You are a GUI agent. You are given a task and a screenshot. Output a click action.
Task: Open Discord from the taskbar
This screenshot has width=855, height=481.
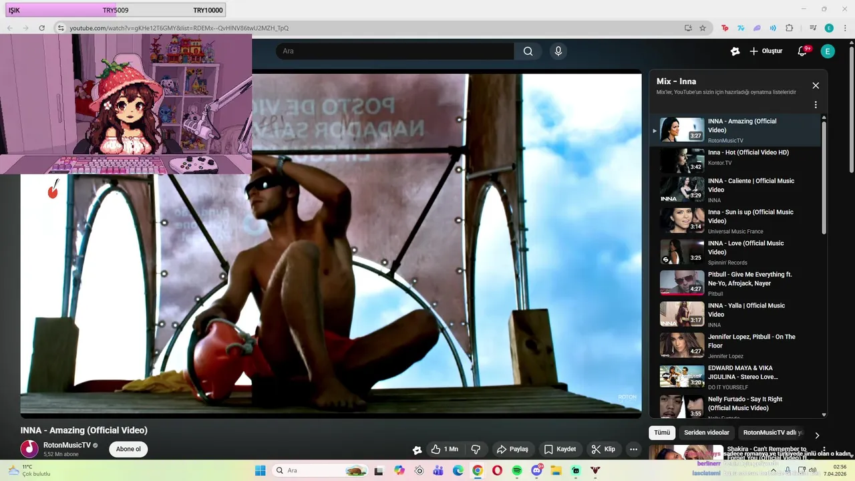(x=536, y=470)
